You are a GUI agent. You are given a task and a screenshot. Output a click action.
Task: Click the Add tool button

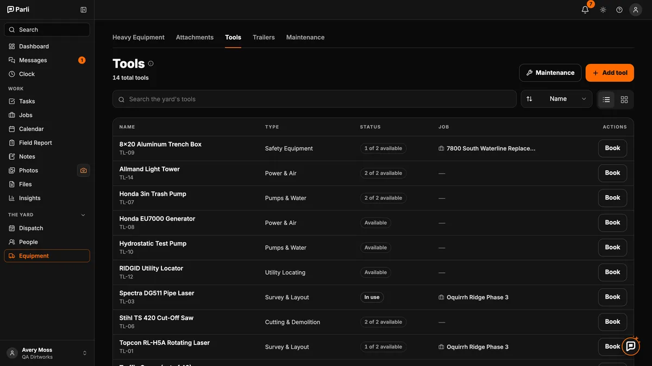click(610, 73)
